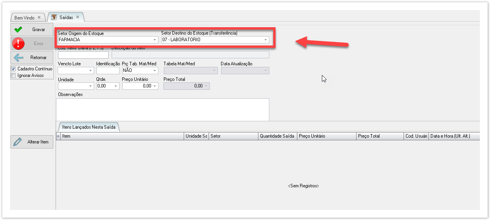This screenshot has height=220, width=490.
Task: Open the Vencto Lote dropdown
Action: click(91, 71)
